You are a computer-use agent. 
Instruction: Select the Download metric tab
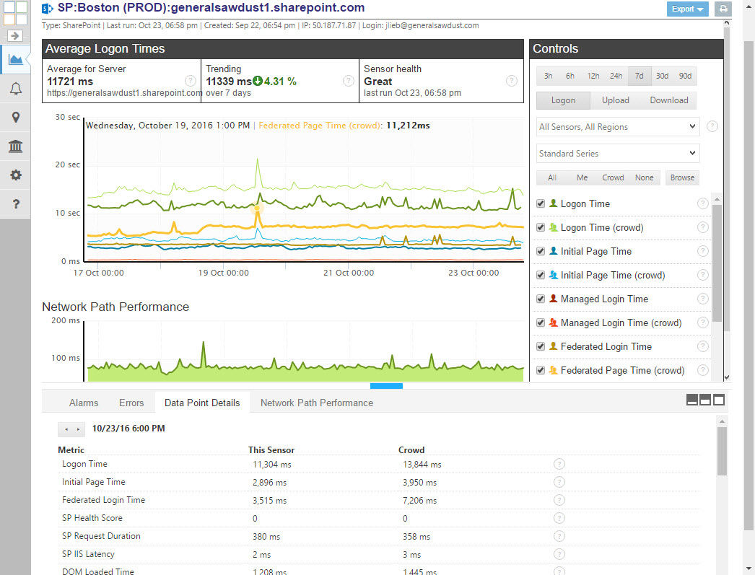[x=669, y=100]
